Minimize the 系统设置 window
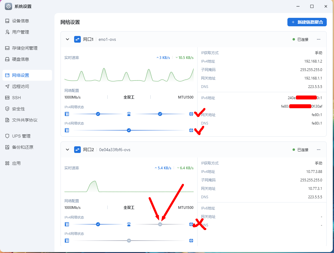Image resolution: width=334 pixels, height=253 pixels. pyautogui.click(x=298, y=6)
